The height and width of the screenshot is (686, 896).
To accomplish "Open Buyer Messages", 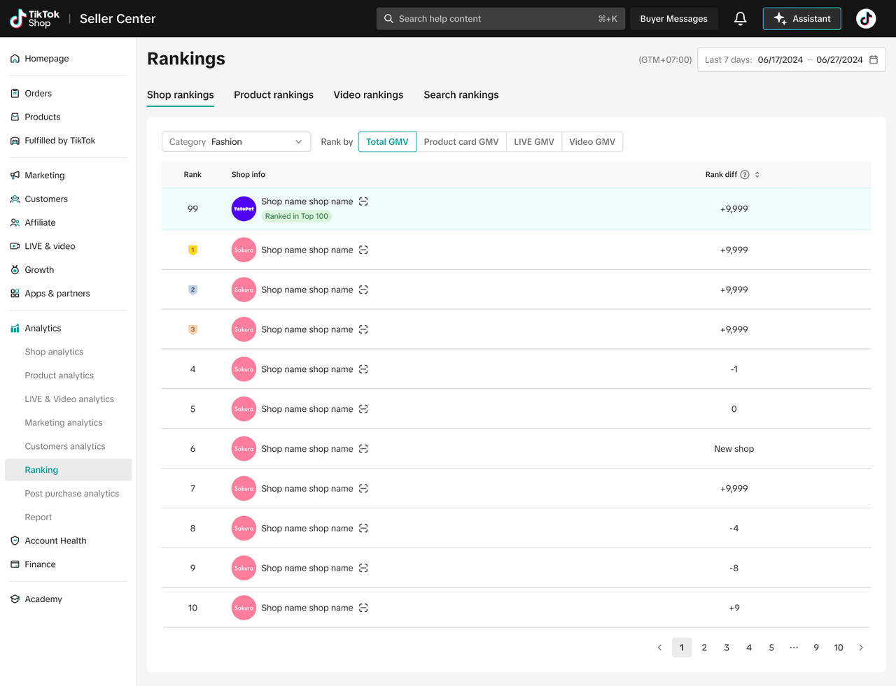I will click(x=673, y=19).
